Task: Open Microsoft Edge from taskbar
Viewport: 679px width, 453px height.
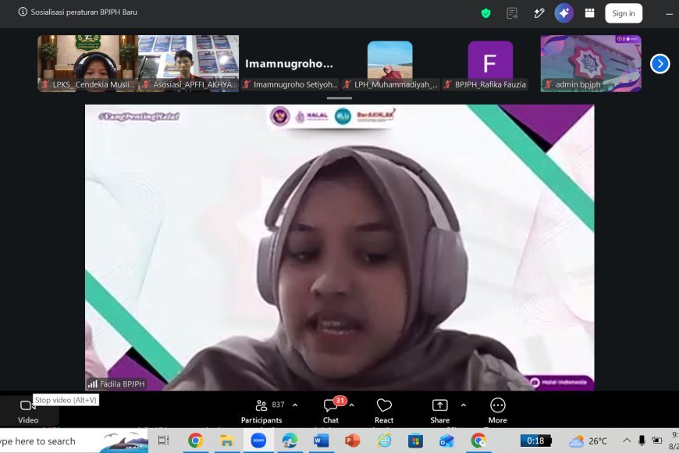Action: click(x=290, y=441)
